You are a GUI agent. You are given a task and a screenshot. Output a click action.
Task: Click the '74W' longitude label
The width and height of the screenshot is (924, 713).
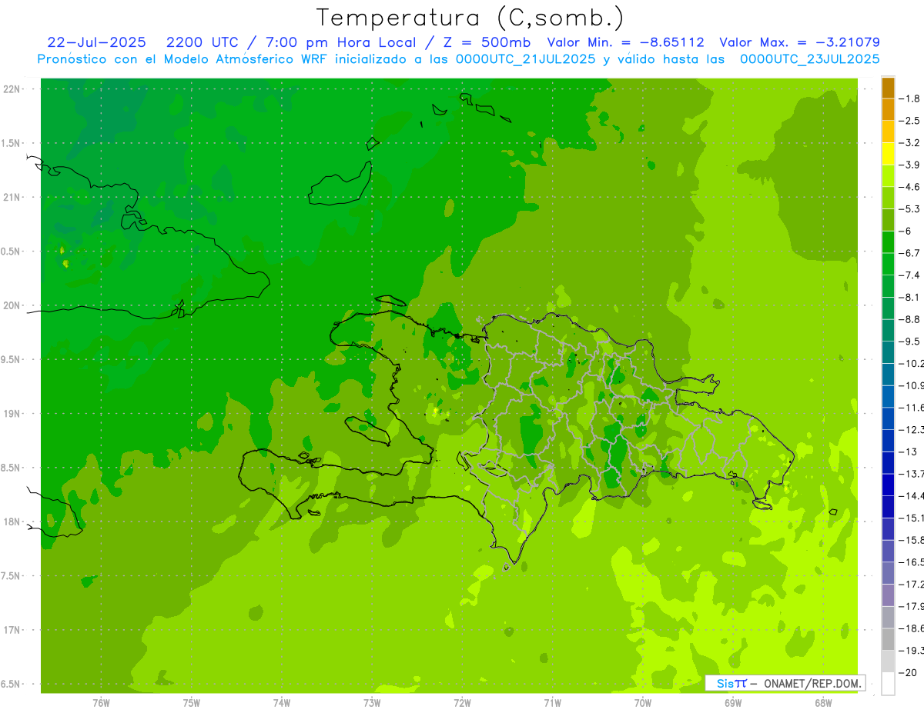281,703
